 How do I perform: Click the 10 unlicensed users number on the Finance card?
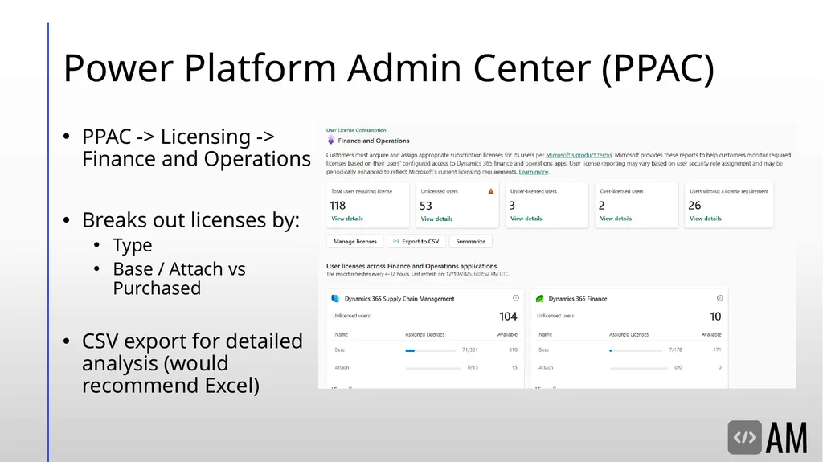(715, 316)
